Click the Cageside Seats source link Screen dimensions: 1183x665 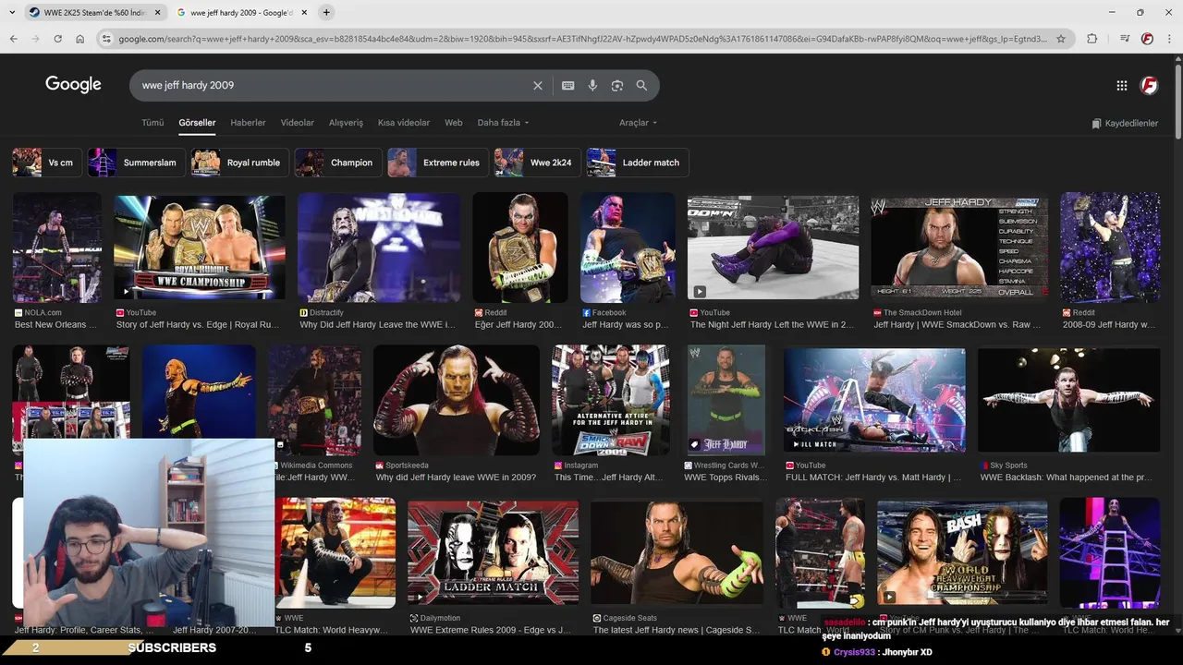(x=625, y=618)
